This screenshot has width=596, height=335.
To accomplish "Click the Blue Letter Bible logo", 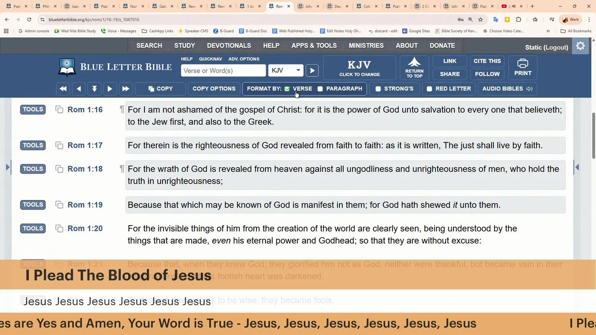I will (x=115, y=67).
